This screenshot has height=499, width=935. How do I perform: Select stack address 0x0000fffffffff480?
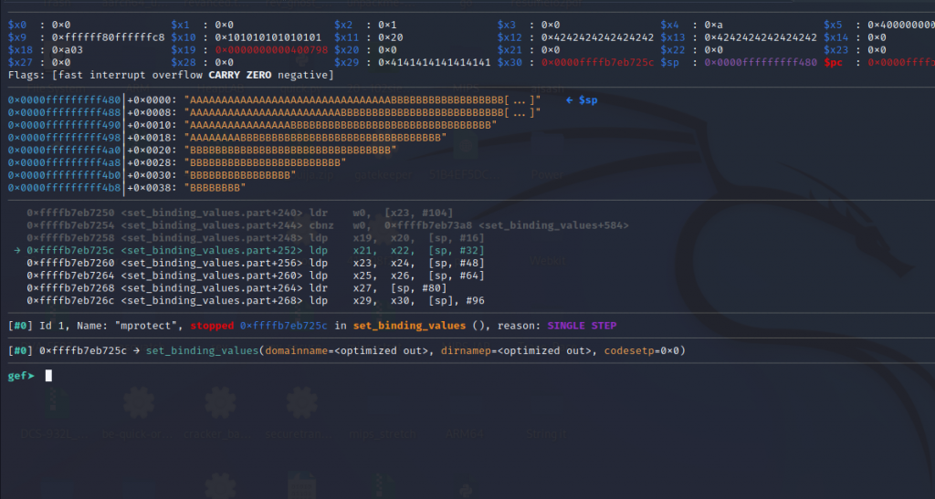pos(64,99)
